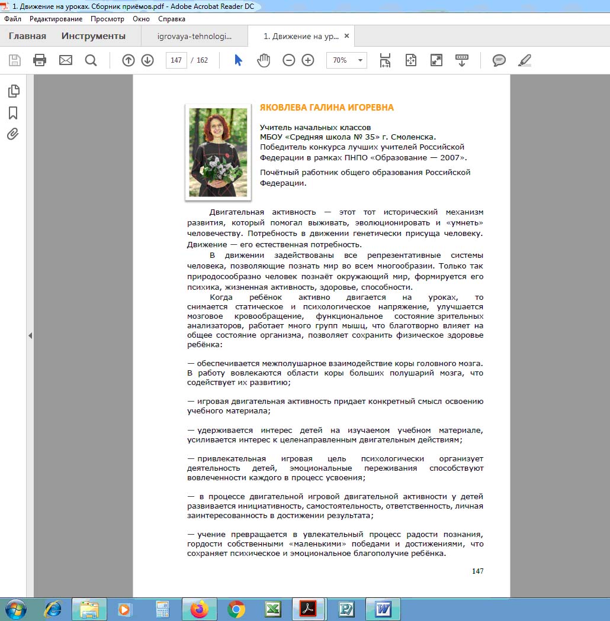Image resolution: width=610 pixels, height=621 pixels.
Task: Switch to Publisher on taskbar
Action: point(346,609)
